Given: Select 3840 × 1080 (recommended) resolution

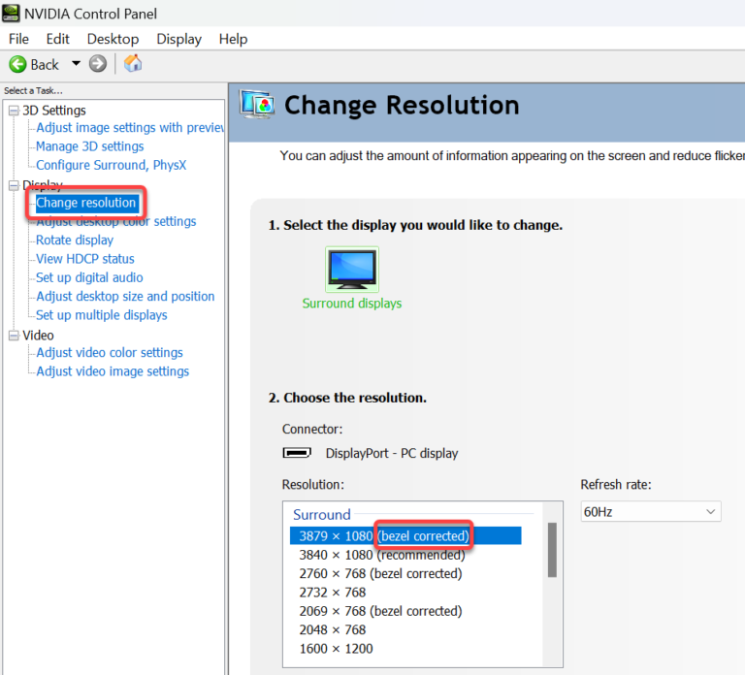Looking at the screenshot, I should (382, 555).
